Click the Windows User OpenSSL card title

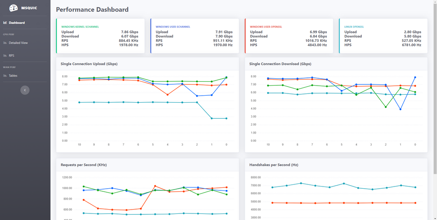pos(266,27)
